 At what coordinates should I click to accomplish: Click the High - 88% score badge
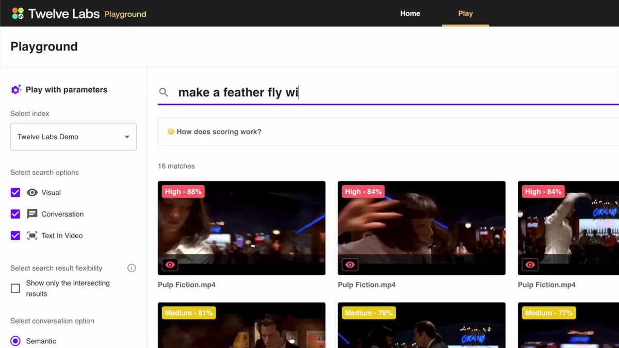[183, 192]
